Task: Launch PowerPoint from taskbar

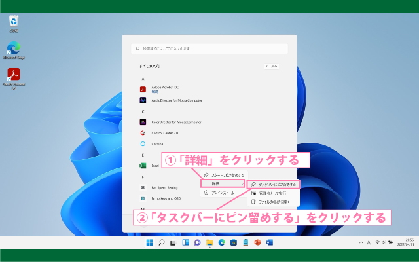Action: (x=257, y=242)
